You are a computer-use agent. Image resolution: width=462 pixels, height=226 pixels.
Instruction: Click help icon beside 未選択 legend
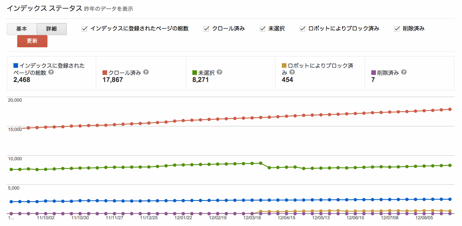(220, 72)
